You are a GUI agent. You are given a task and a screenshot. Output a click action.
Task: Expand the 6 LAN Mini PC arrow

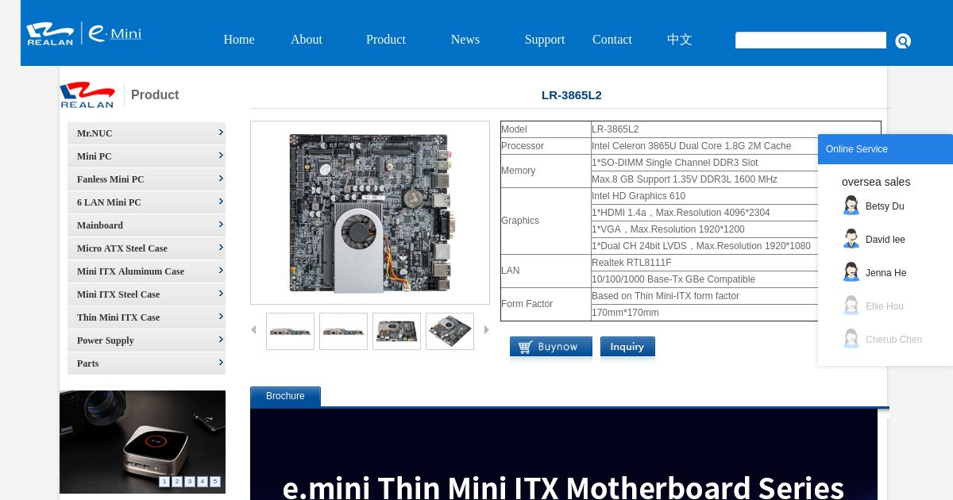click(x=221, y=202)
